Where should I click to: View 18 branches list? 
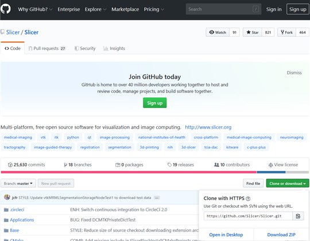[77, 165]
